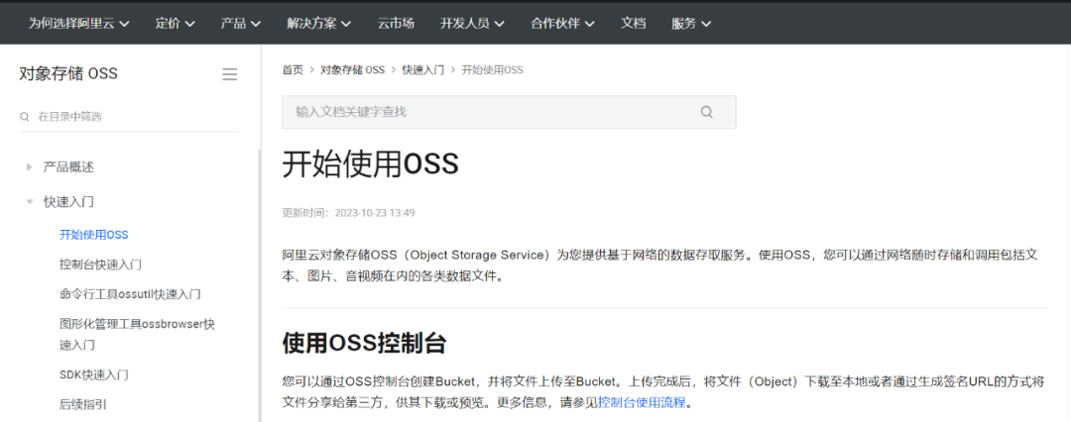
Task: Go to 云市场 in the top navigation
Action: pos(396,23)
